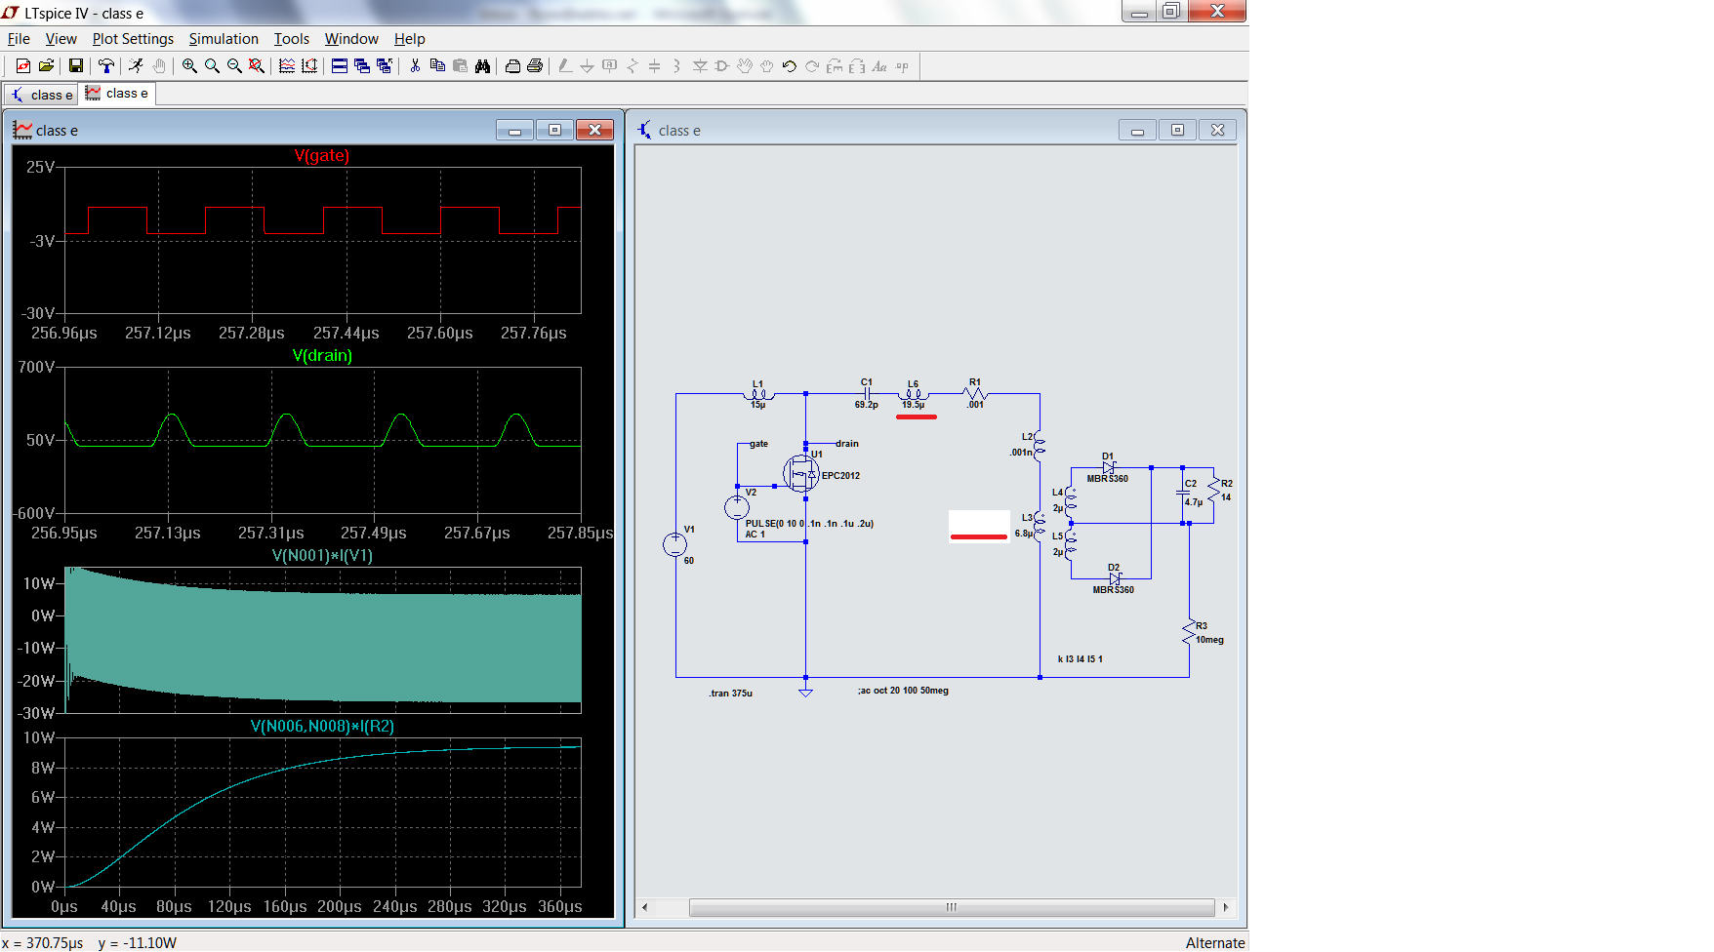Viewport: 1714px width, 952px height.
Task: Open Control Panel hammer icon
Action: 105,66
